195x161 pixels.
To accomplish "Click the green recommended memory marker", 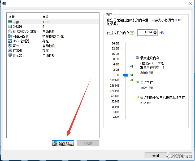I will click(x=131, y=75).
